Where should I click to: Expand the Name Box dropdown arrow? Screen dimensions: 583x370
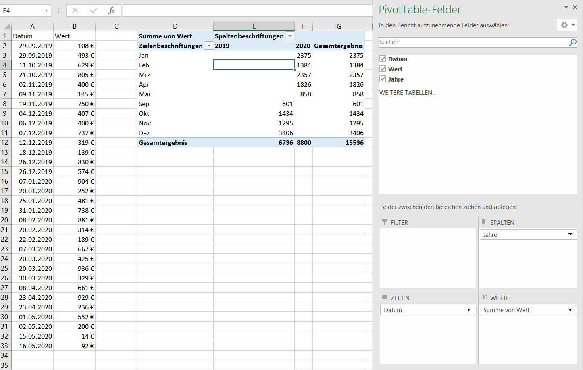point(46,10)
